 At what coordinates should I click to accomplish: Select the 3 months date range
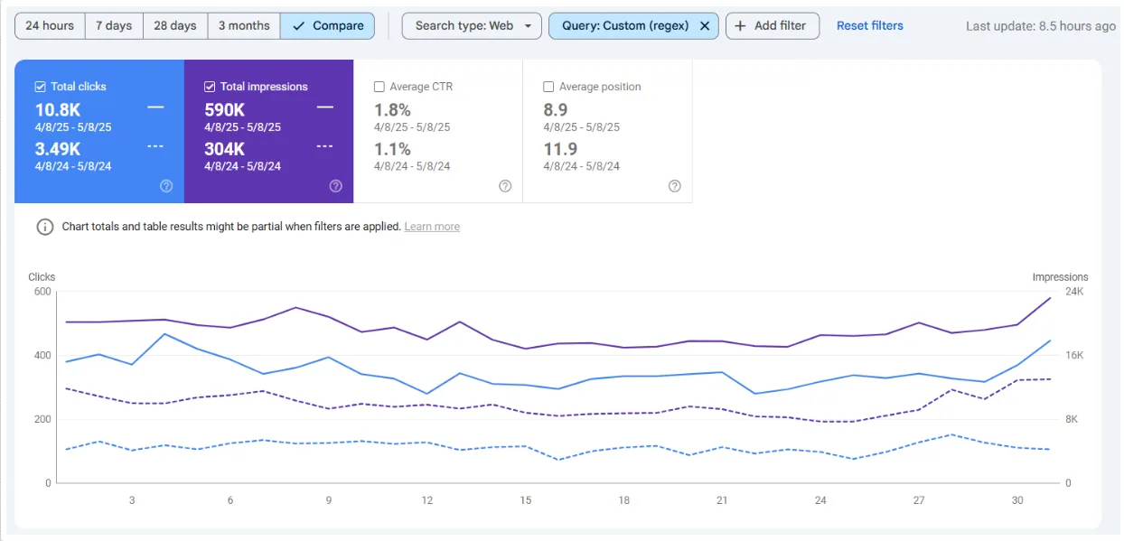[243, 25]
